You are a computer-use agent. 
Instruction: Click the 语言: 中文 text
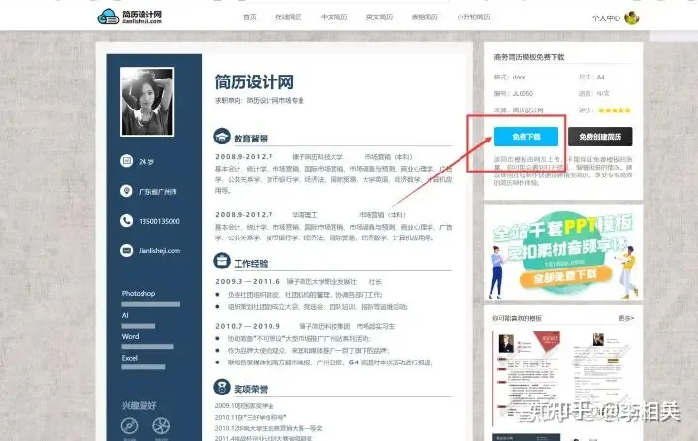[594, 93]
